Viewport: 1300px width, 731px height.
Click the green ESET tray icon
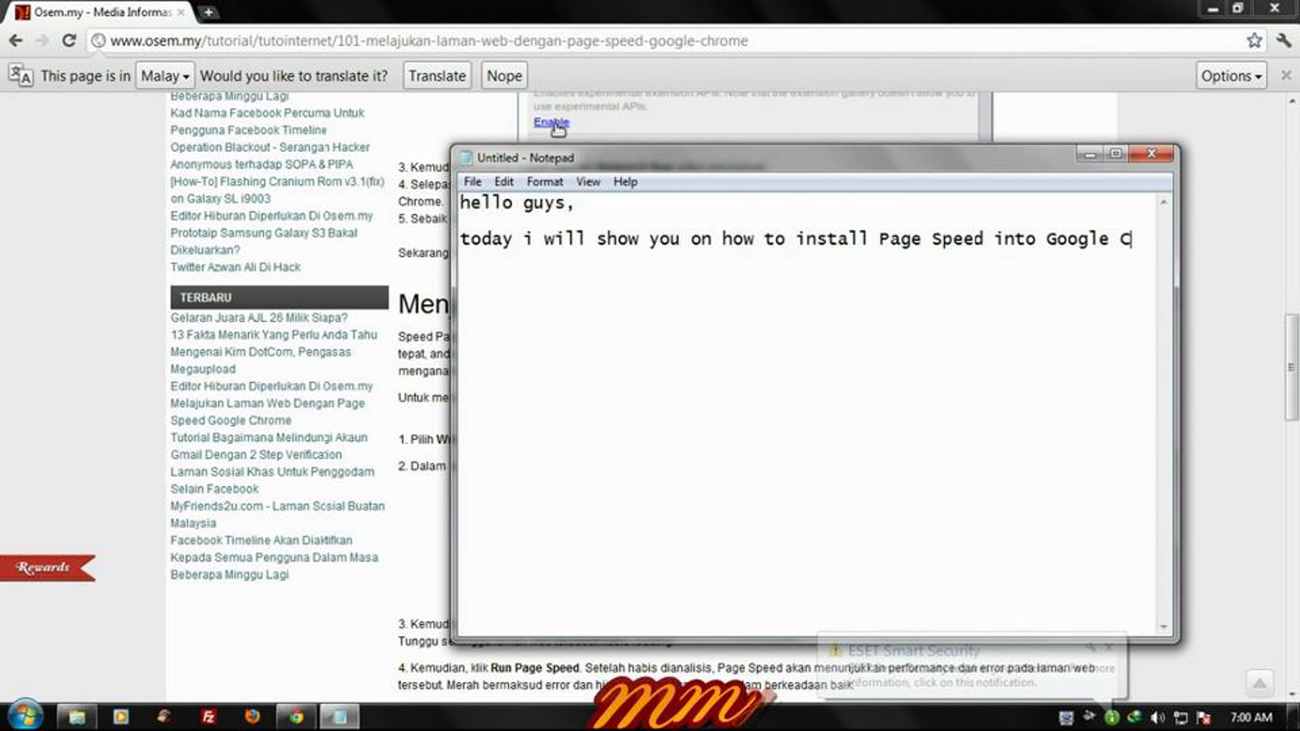[x=1111, y=717]
